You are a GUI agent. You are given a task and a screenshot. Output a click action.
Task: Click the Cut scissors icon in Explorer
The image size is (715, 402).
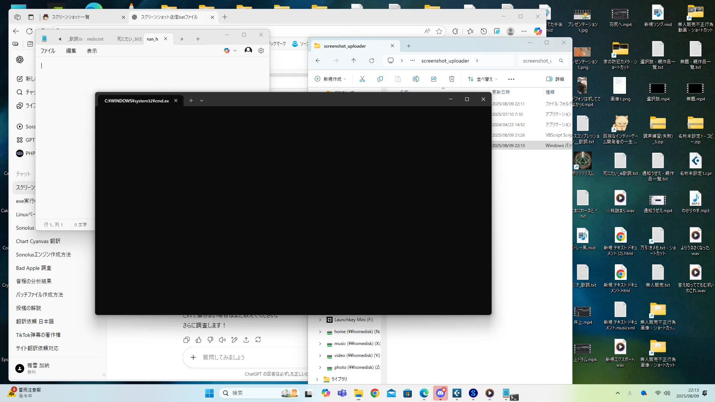[362, 79]
